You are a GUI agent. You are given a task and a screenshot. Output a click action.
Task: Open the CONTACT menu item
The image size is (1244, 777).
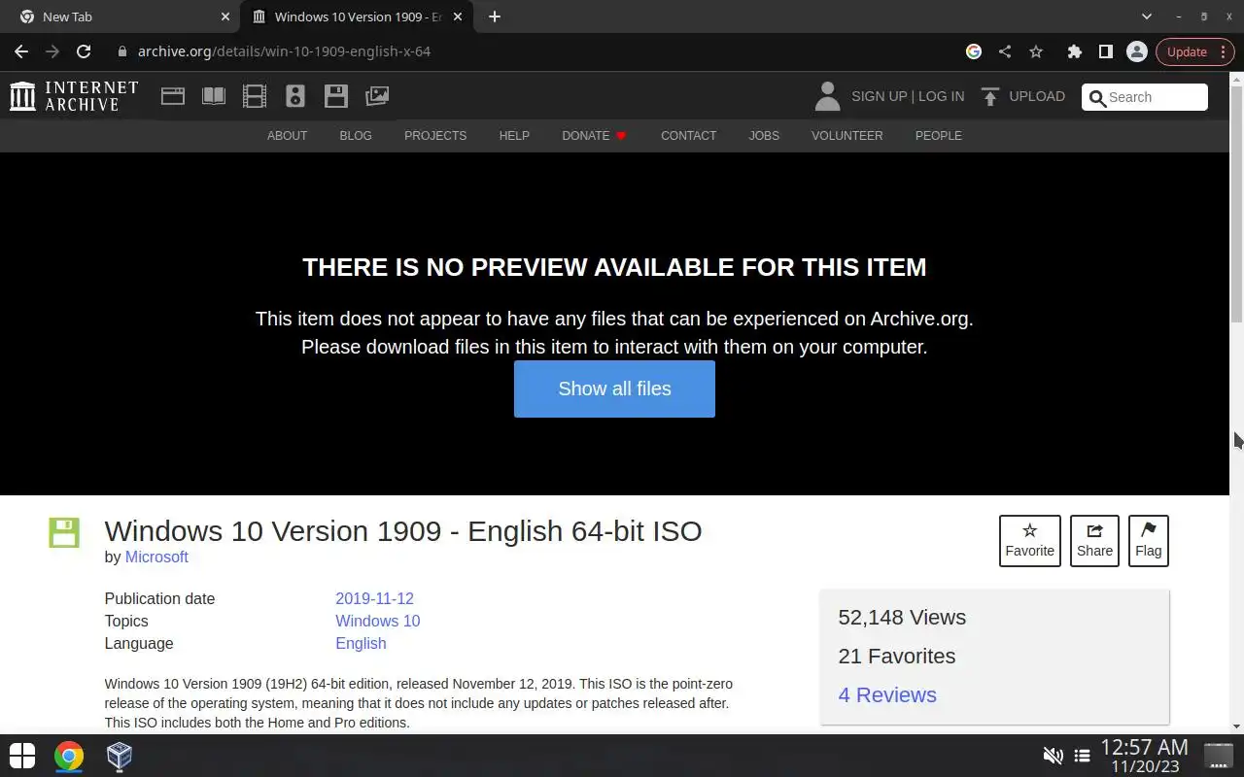click(x=688, y=136)
